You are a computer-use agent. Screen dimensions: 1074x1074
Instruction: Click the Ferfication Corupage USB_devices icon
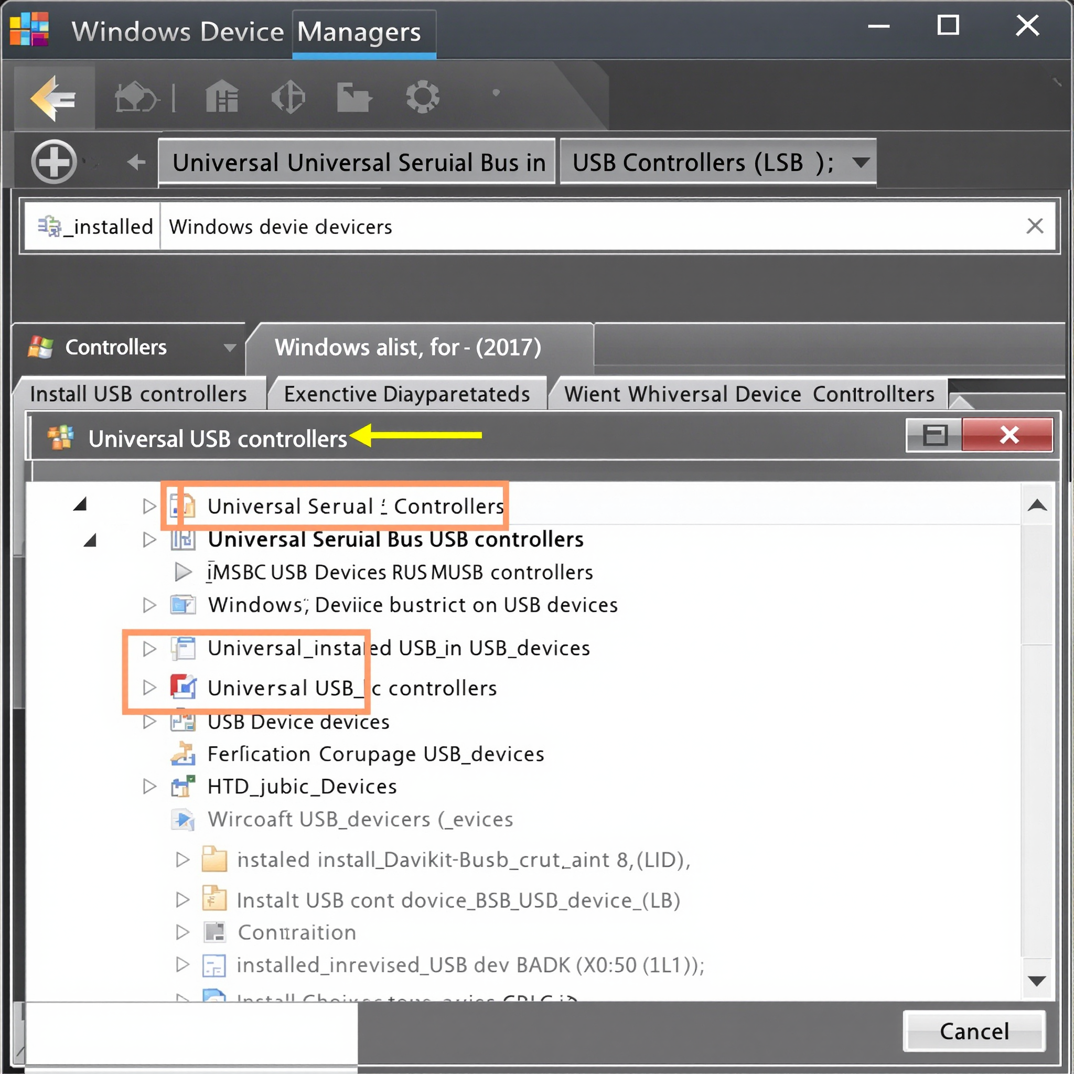[183, 754]
